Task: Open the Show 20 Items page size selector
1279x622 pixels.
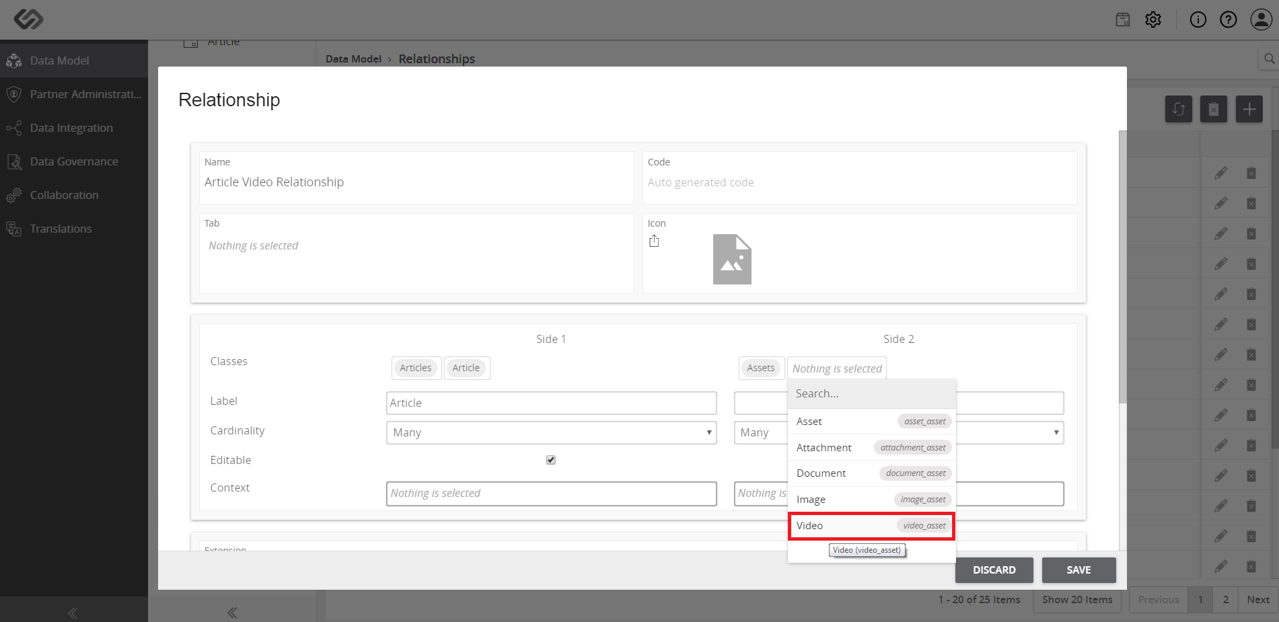Action: click(1077, 600)
